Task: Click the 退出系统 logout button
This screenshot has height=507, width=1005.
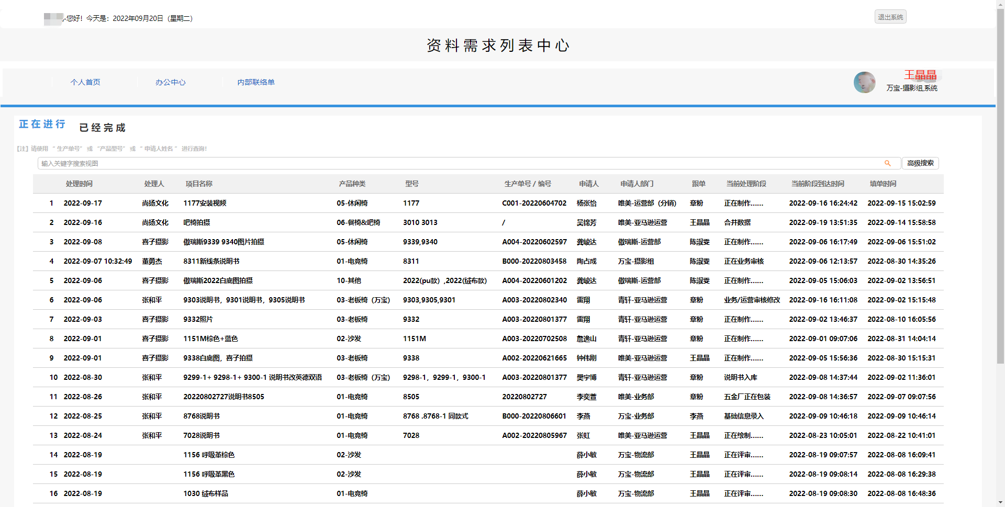Action: click(x=890, y=17)
